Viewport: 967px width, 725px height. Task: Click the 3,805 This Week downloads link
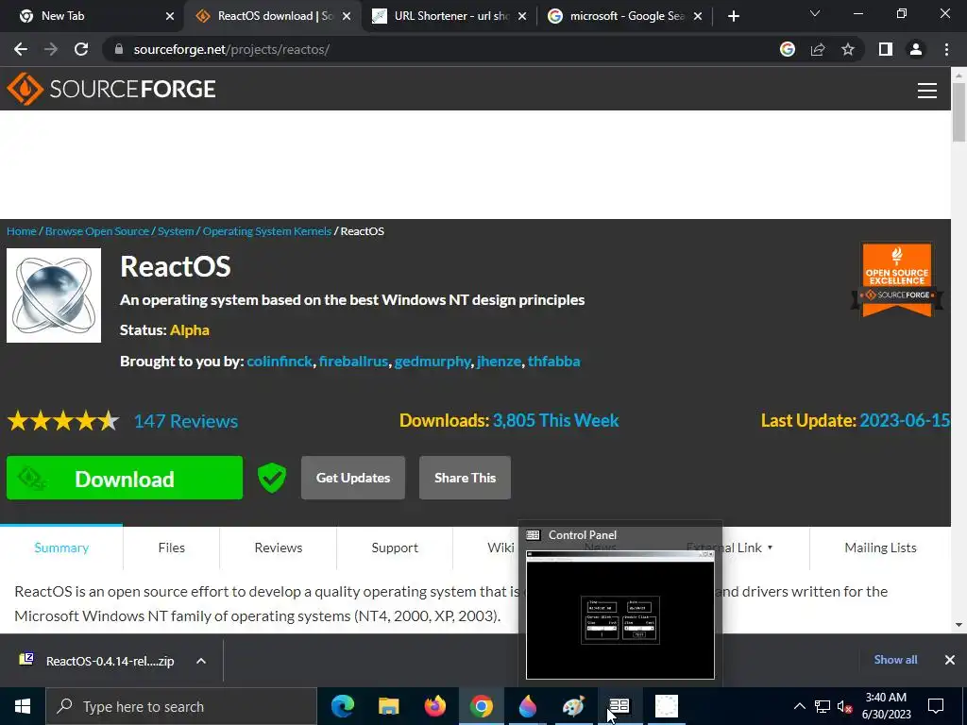(x=555, y=420)
